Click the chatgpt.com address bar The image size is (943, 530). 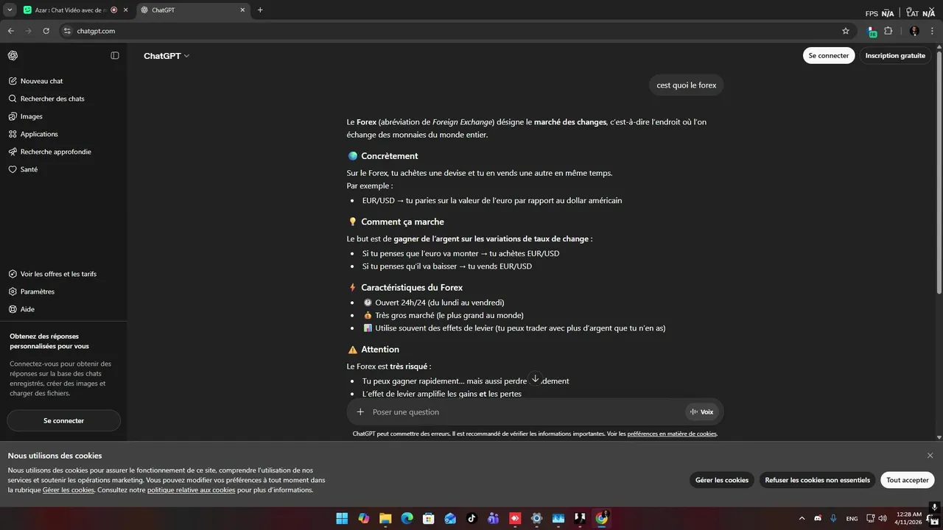point(457,31)
